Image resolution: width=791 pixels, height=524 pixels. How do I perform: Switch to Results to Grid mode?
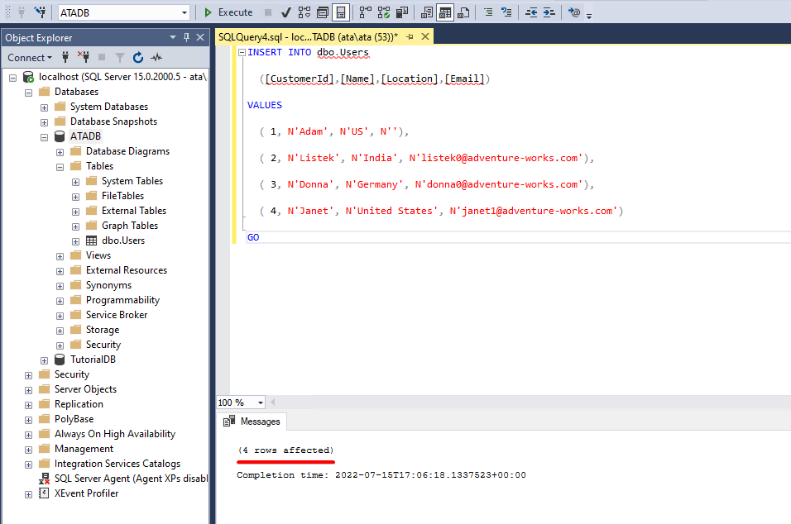pyautogui.click(x=445, y=12)
